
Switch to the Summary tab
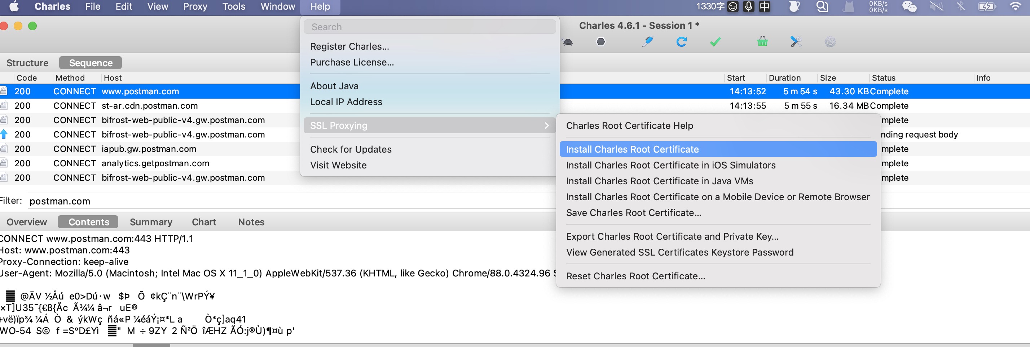(x=151, y=222)
